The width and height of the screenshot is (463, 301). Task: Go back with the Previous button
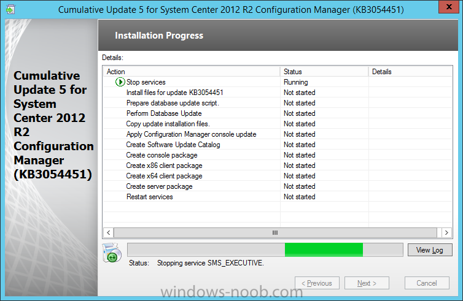pos(317,283)
